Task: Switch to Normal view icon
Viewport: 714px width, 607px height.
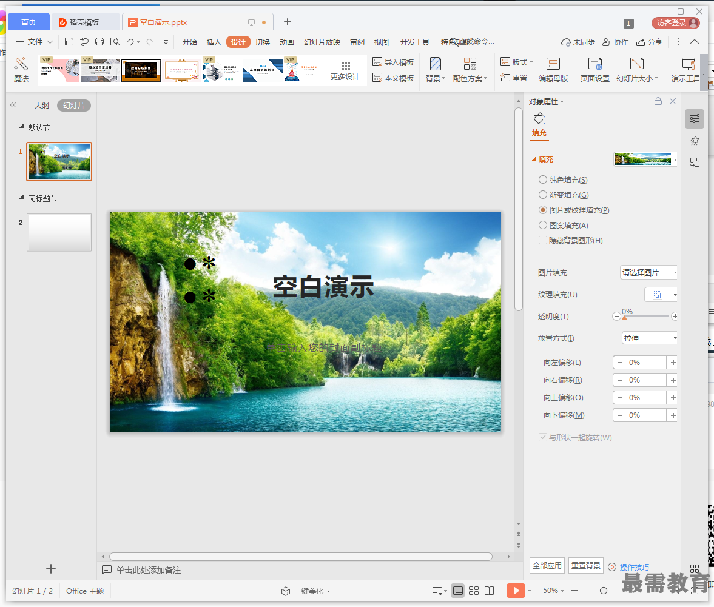Action: point(457,591)
